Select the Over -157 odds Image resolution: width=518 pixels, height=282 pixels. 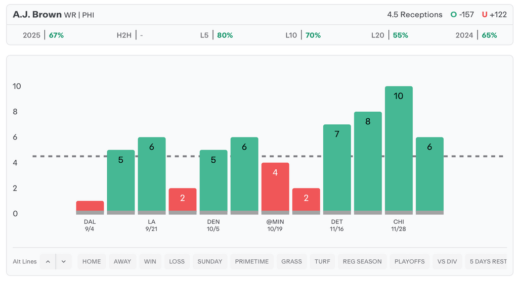462,15
